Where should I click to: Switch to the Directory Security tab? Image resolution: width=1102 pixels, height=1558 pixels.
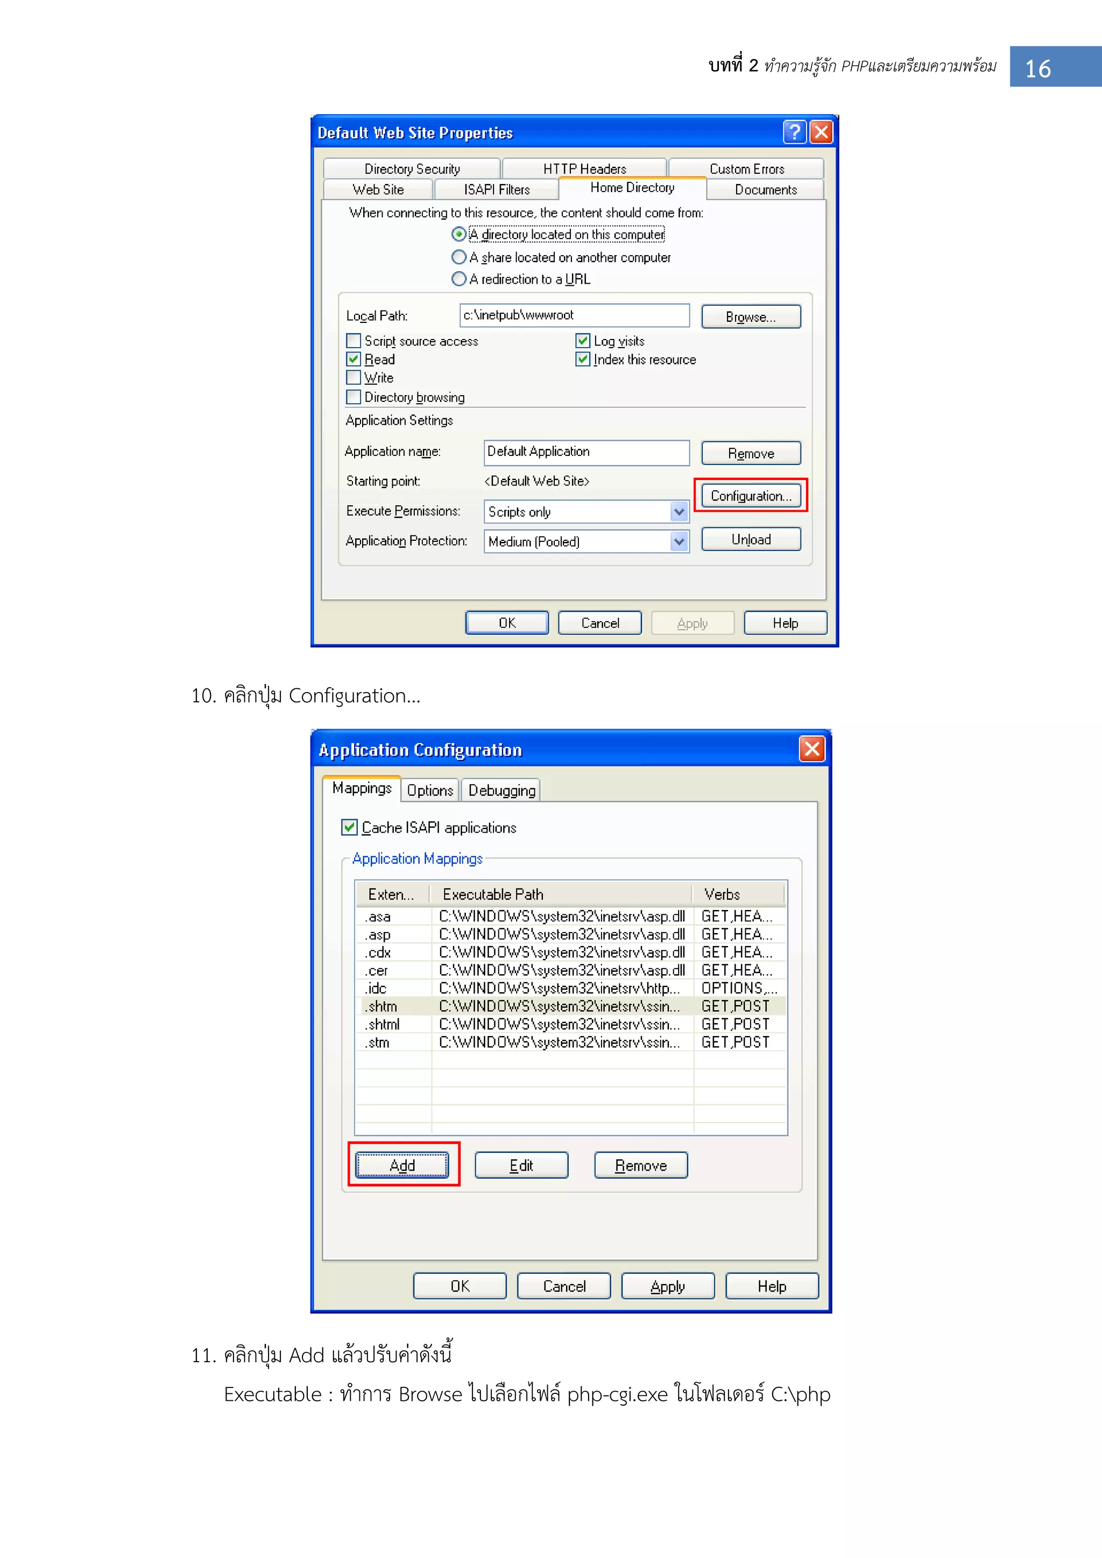pos(412,169)
